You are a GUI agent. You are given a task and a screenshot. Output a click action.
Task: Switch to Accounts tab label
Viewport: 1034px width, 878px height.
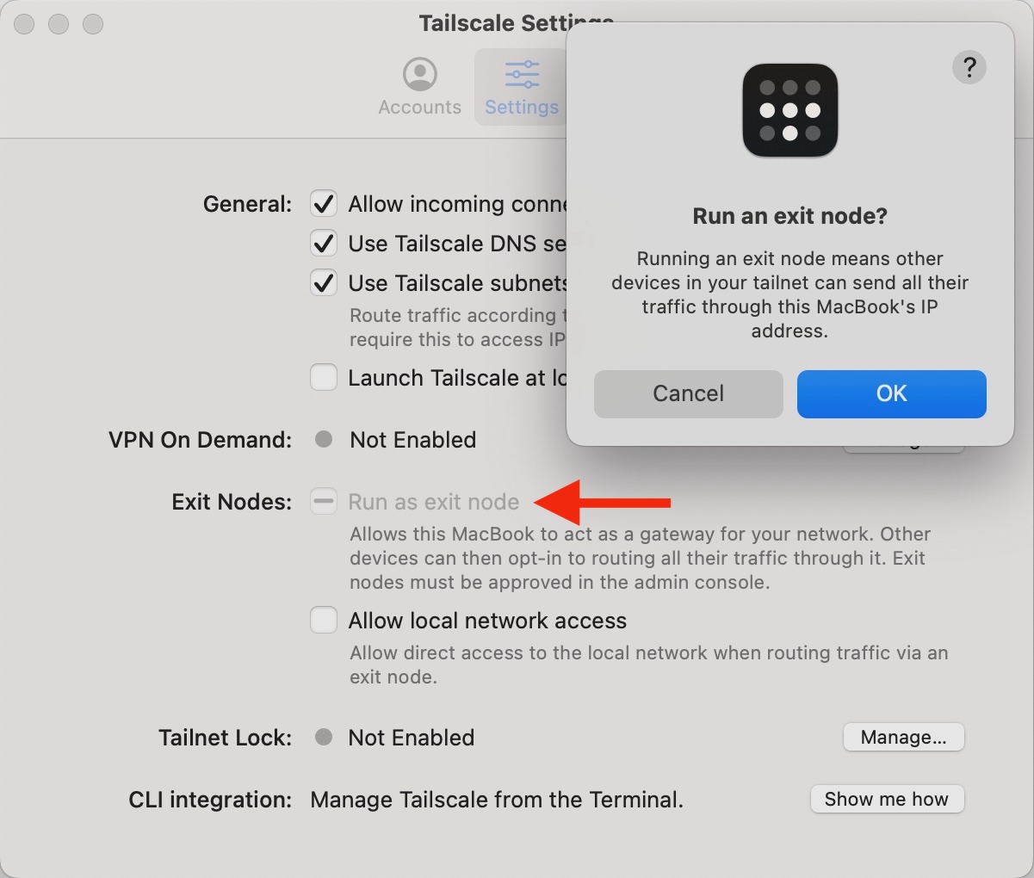click(x=420, y=108)
